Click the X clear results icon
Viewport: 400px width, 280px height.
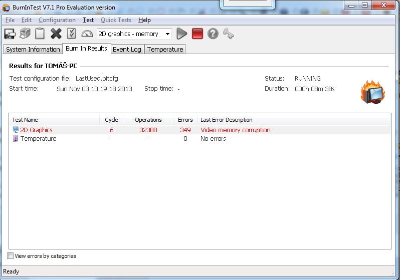pyautogui.click(x=56, y=34)
